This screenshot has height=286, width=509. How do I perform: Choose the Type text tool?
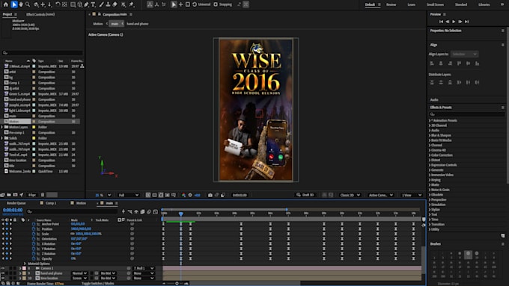94,4
